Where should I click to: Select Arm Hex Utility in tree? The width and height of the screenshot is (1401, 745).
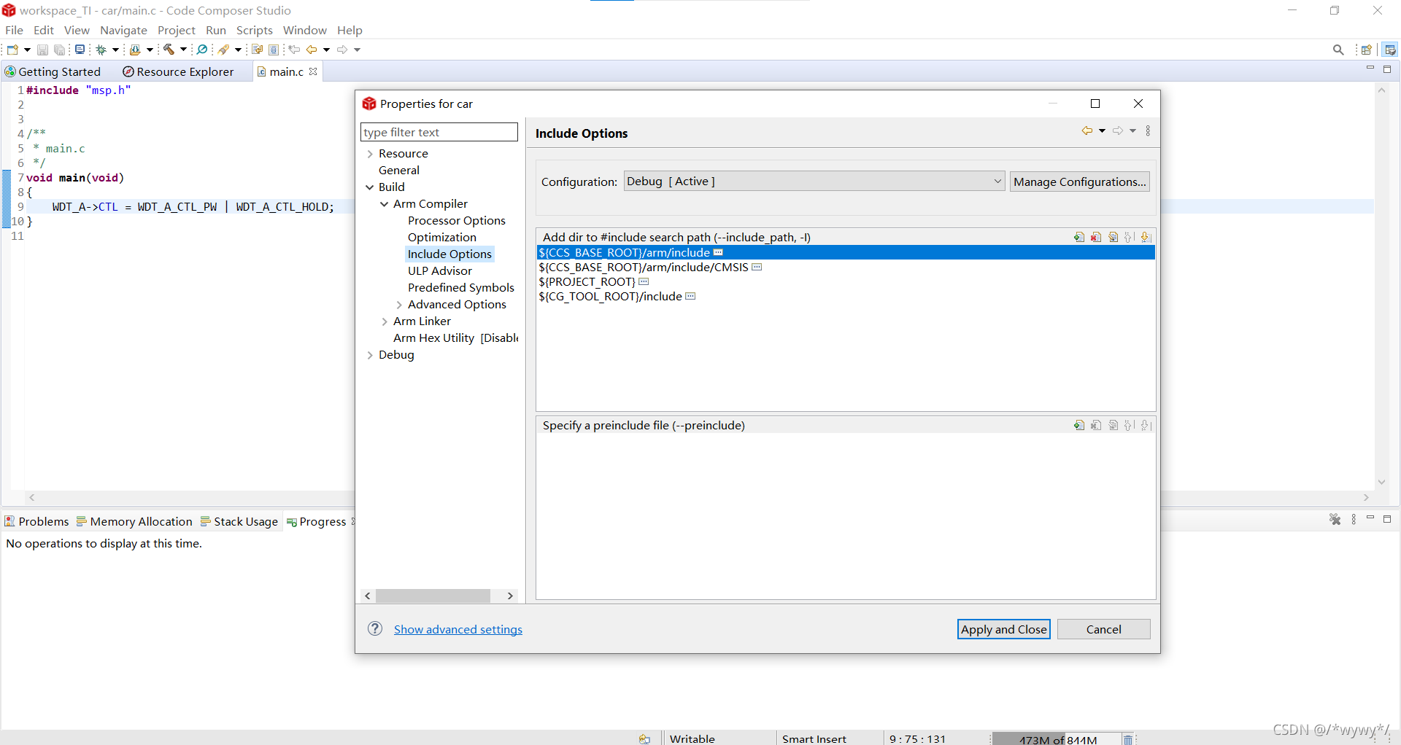coord(455,338)
